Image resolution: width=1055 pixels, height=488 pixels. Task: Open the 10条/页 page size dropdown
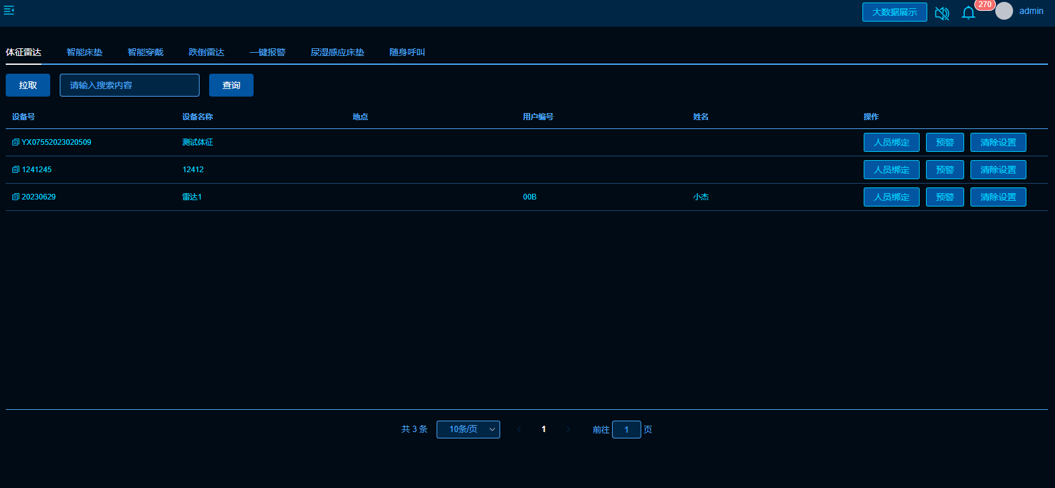468,430
